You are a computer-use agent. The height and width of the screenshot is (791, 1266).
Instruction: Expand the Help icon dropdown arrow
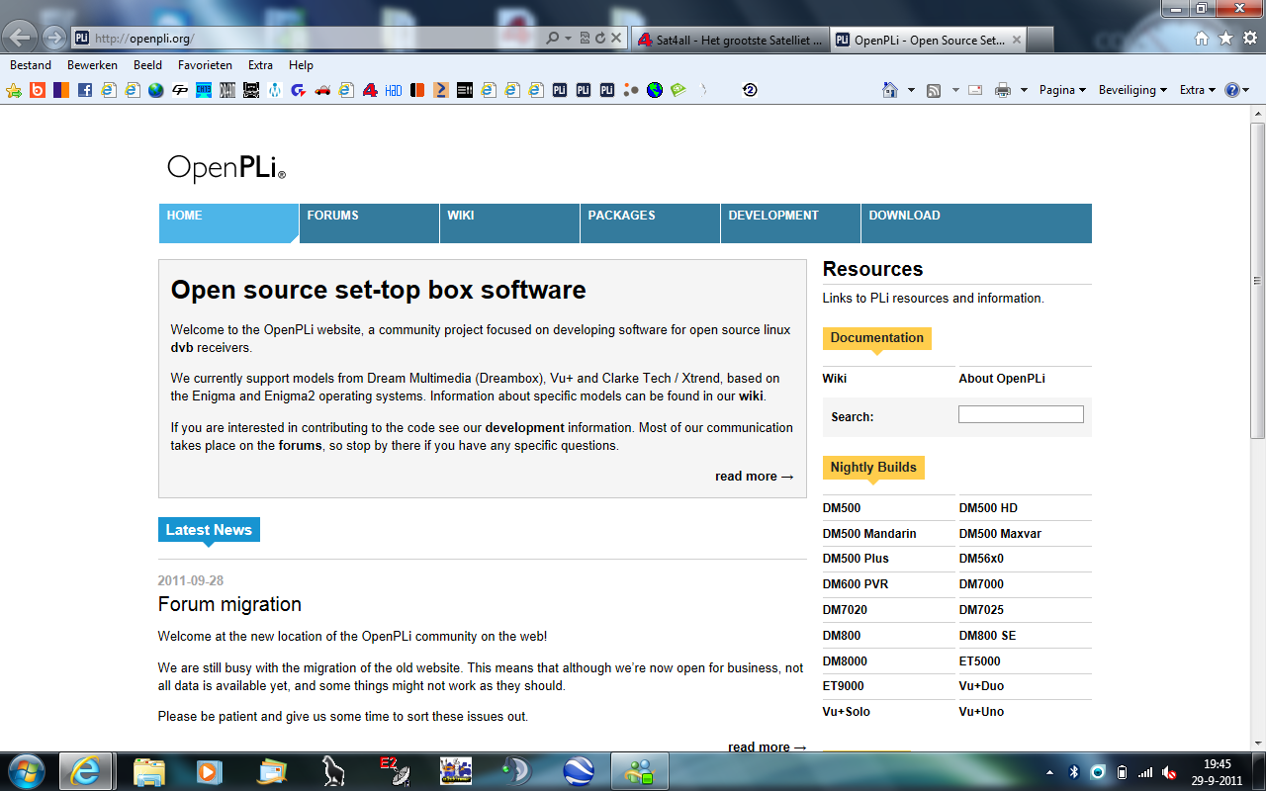pyautogui.click(x=1245, y=90)
